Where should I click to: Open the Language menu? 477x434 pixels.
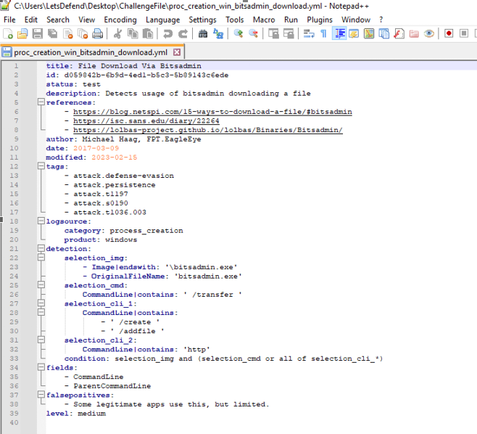163,20
